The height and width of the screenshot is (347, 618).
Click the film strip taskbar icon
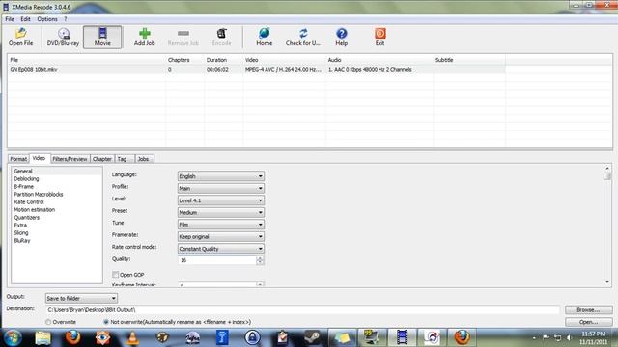(x=402, y=337)
